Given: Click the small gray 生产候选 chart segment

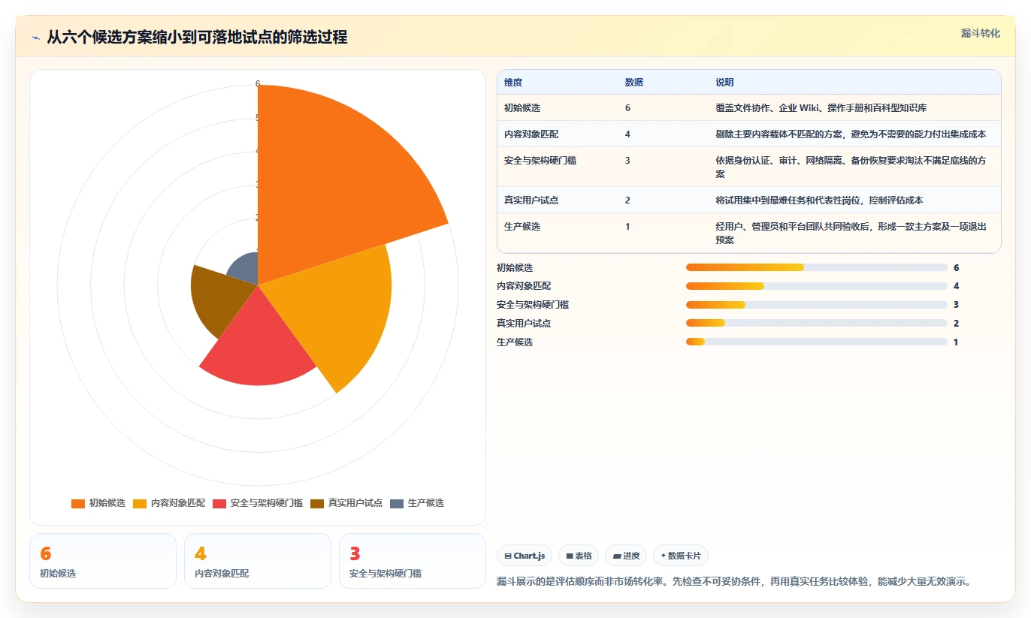Looking at the screenshot, I should click(246, 270).
